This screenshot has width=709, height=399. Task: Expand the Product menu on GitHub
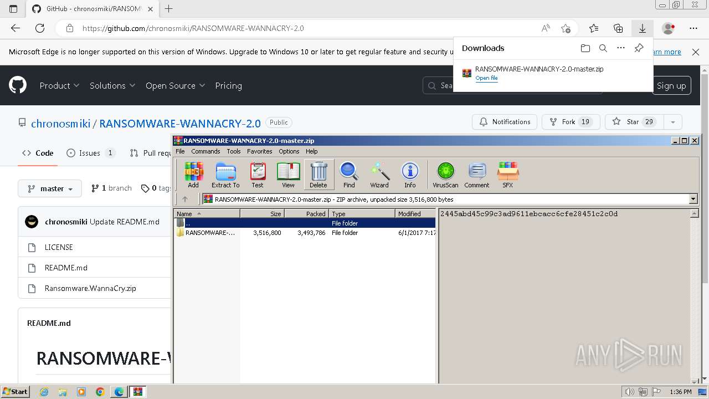point(59,85)
